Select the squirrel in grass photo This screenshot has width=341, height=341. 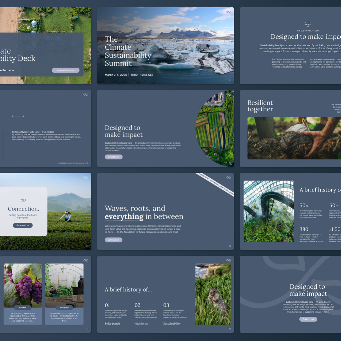[x=213, y=294]
